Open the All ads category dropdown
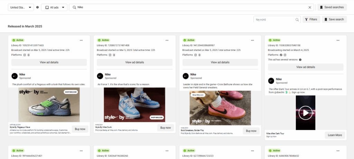The height and width of the screenshot is (159, 354). (x=54, y=8)
